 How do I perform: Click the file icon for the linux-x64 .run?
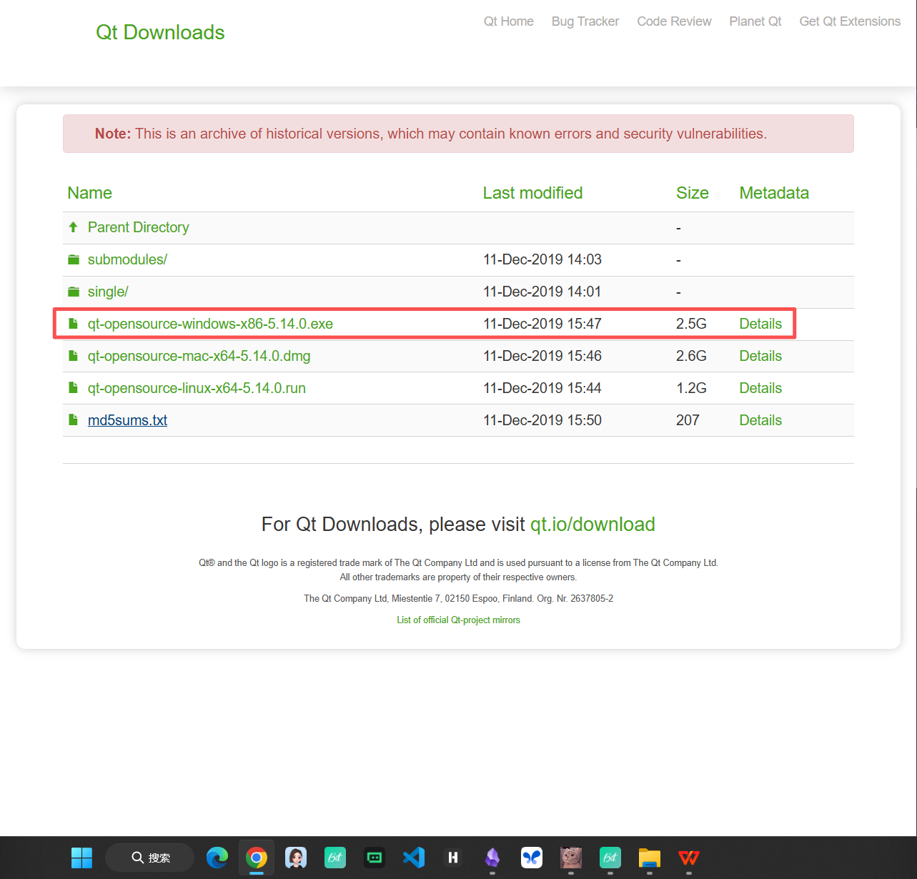[73, 388]
